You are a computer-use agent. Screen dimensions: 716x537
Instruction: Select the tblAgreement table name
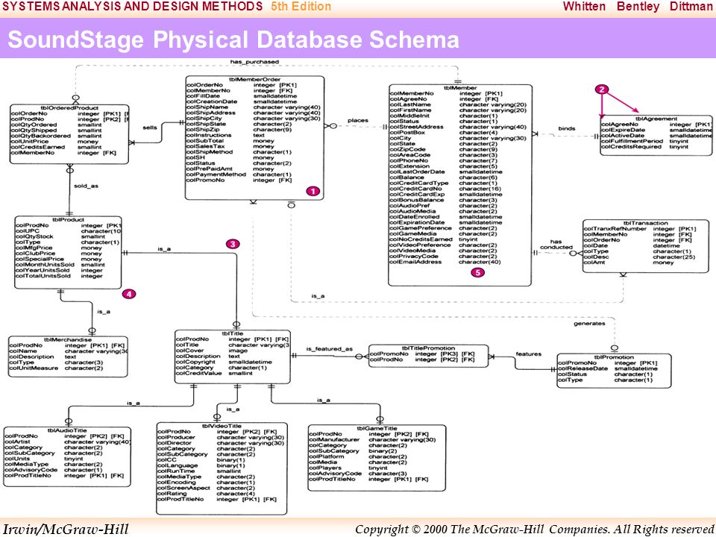[x=656, y=119]
